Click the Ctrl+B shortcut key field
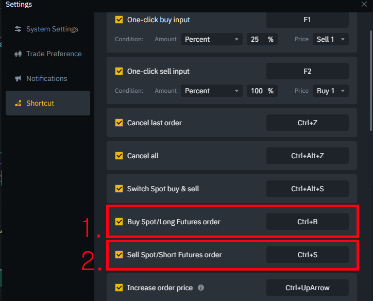The image size is (373, 301). (308, 222)
